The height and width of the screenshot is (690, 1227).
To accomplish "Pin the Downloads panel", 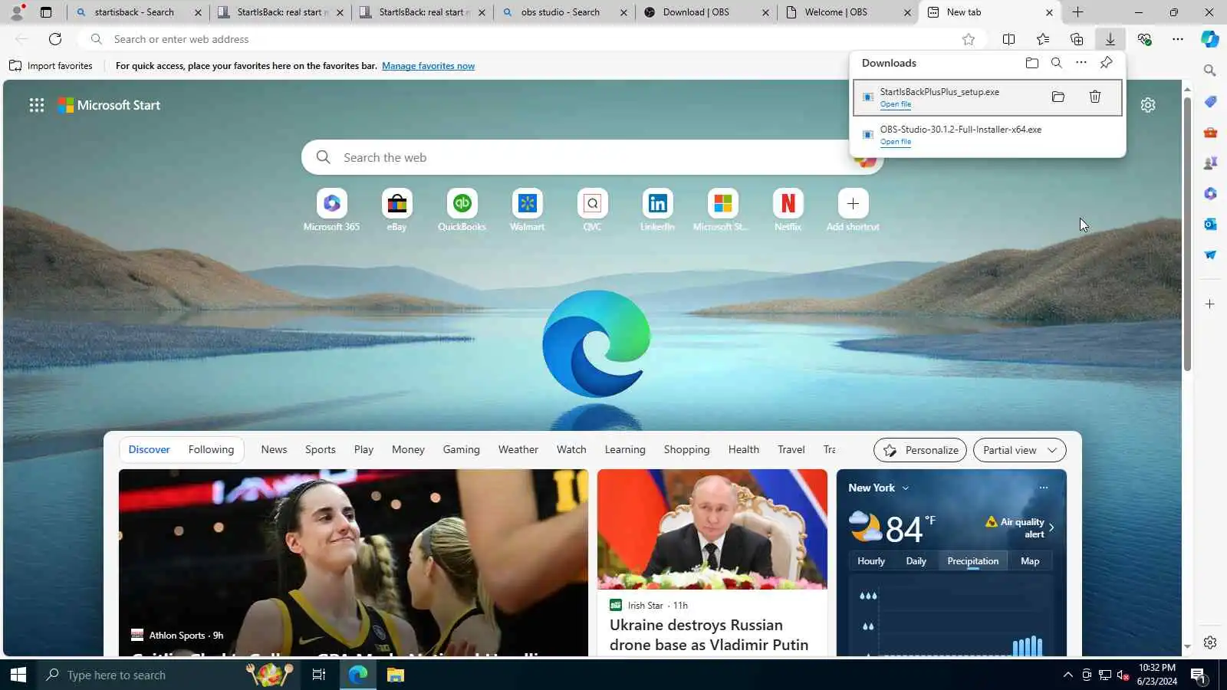I will click(1106, 63).
